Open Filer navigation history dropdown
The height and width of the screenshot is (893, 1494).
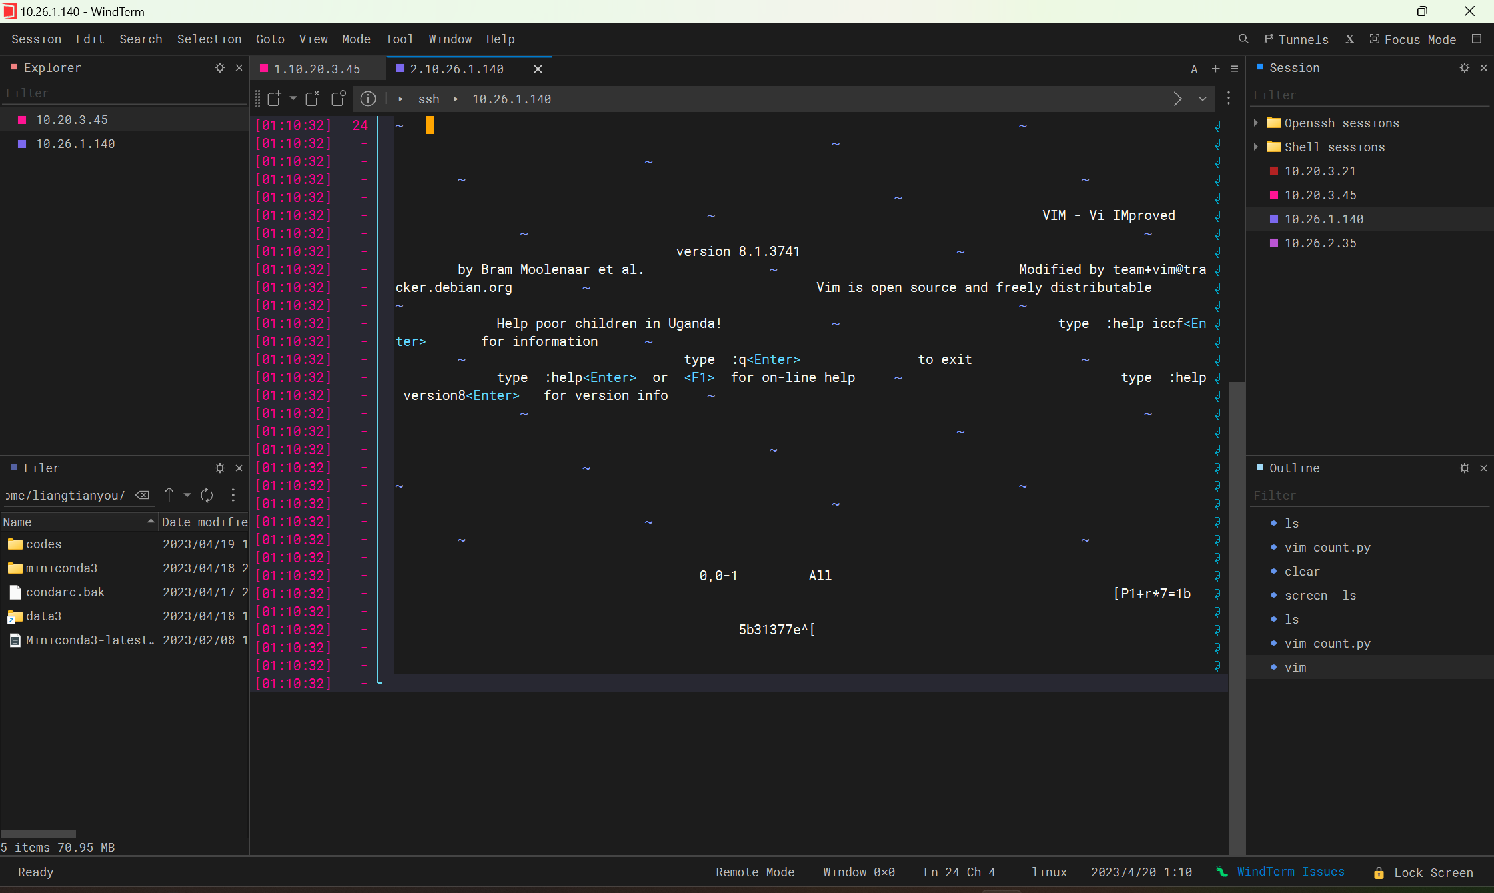pyautogui.click(x=187, y=495)
